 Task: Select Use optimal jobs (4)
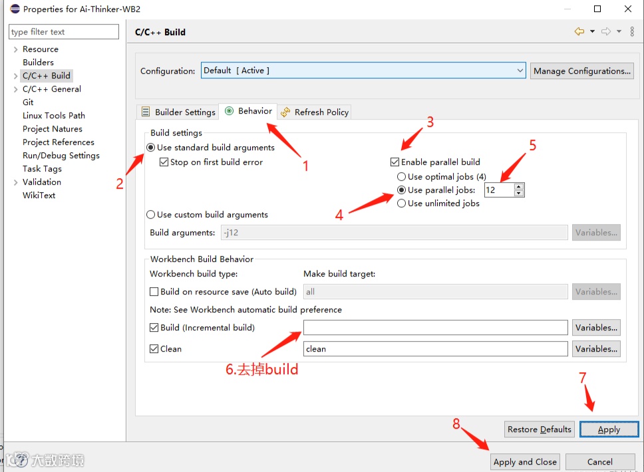click(x=401, y=177)
